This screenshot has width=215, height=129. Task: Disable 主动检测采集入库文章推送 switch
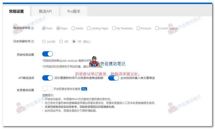pos(113,78)
